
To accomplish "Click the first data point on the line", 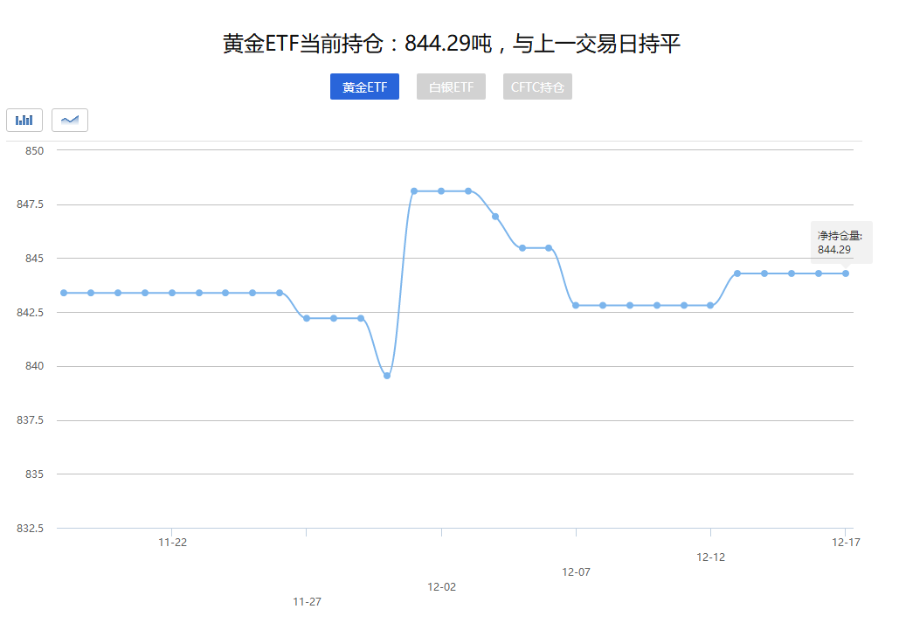I will coord(64,293).
